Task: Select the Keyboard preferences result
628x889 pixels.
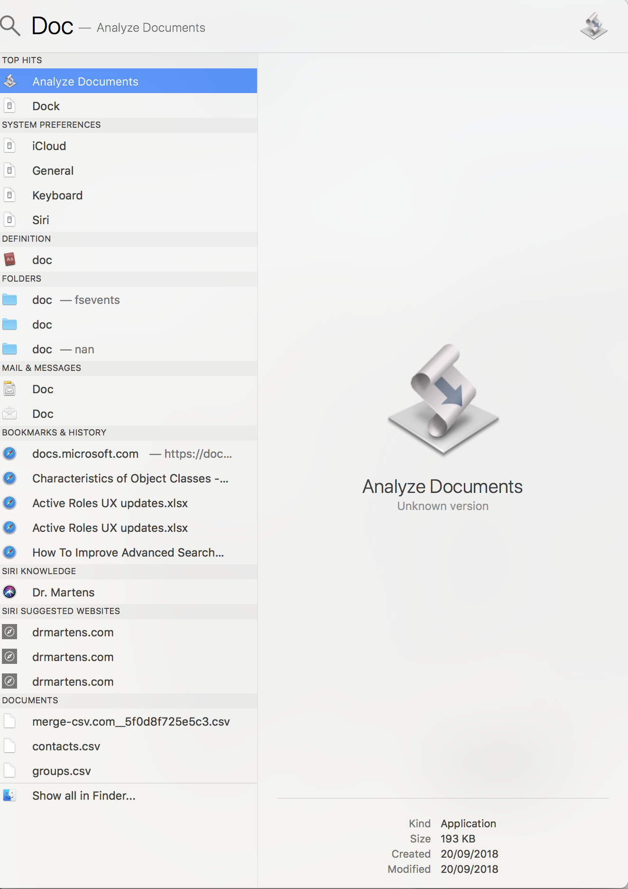Action: [57, 196]
